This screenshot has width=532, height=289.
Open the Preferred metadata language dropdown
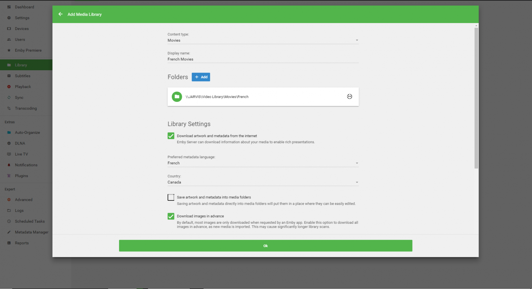click(263, 163)
